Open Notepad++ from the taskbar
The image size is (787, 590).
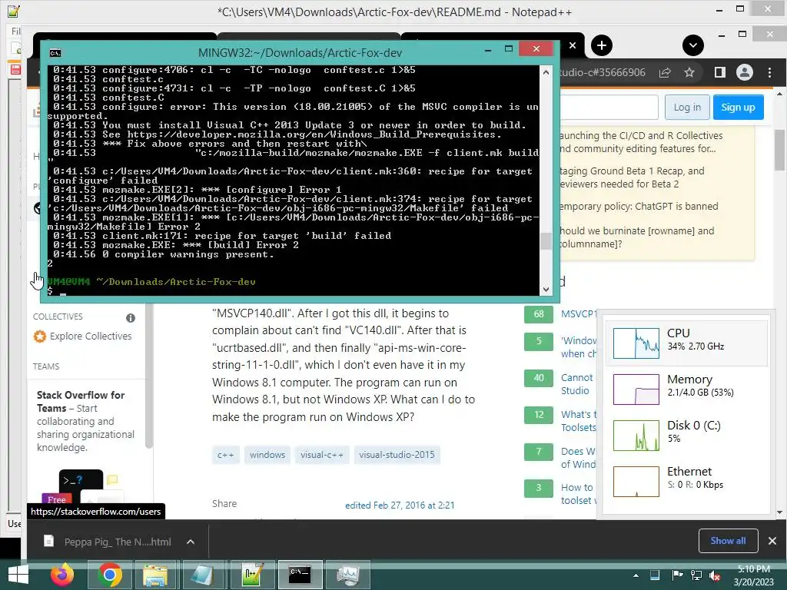tap(252, 575)
